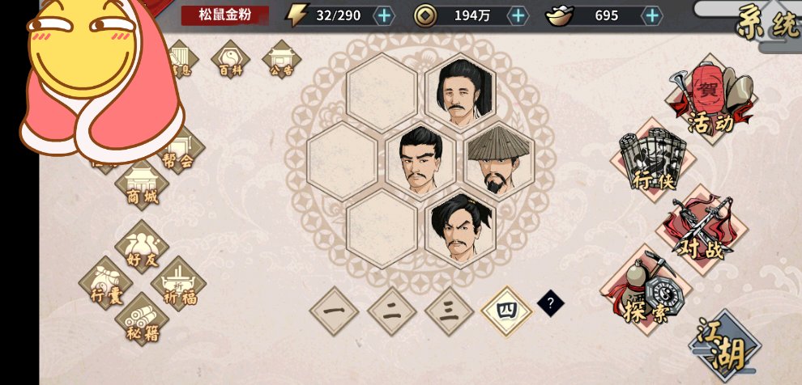Switch to formation tab 三

pyautogui.click(x=450, y=311)
